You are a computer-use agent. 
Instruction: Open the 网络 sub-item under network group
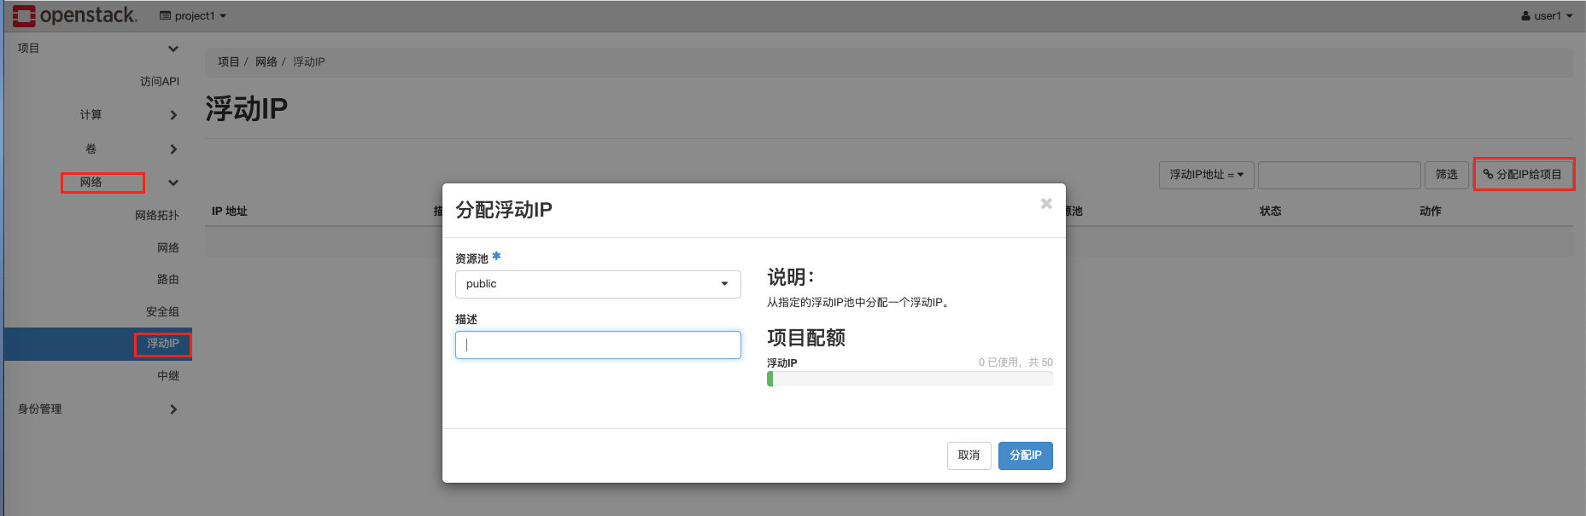(x=168, y=248)
